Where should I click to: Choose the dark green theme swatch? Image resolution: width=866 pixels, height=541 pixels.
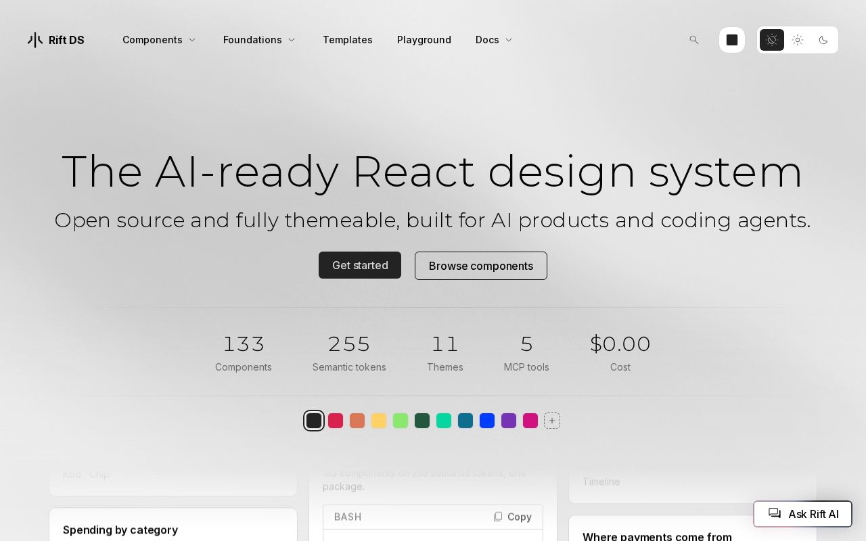tap(422, 421)
